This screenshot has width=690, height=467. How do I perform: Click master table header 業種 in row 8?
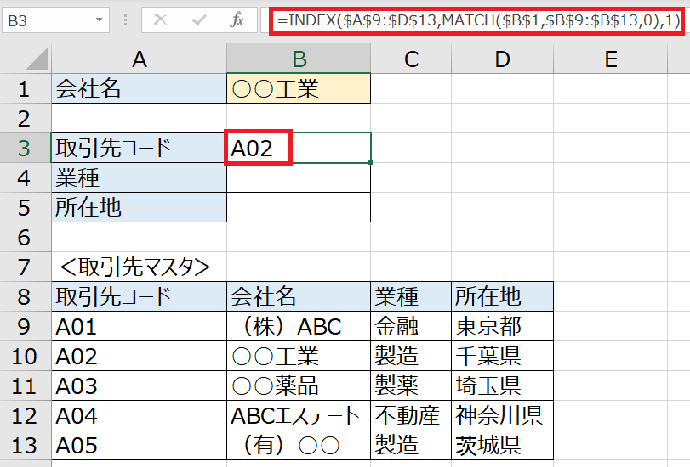click(411, 296)
